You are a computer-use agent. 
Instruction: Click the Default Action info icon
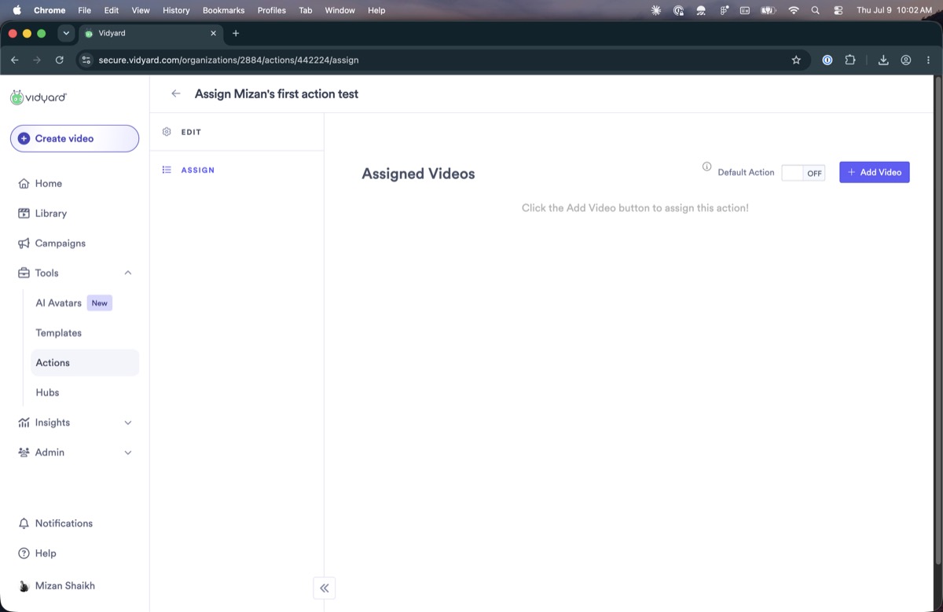tap(706, 167)
